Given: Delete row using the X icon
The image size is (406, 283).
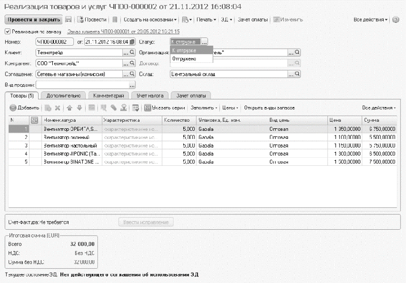Looking at the screenshot, I should pos(57,108).
